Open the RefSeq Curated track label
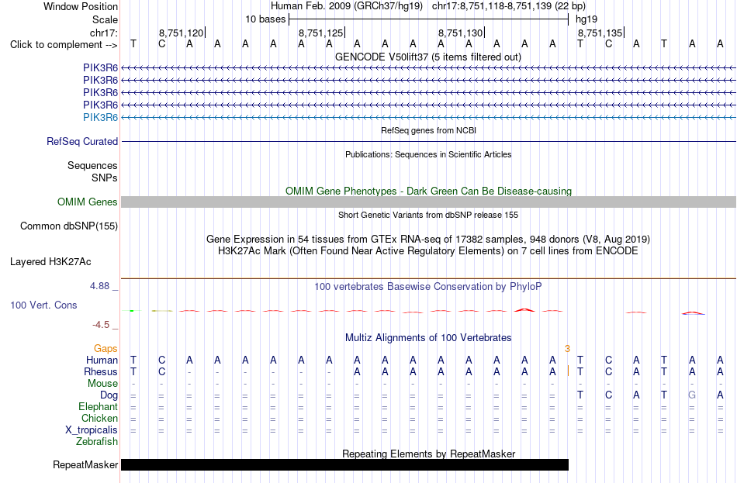737x483 pixels. point(82,141)
